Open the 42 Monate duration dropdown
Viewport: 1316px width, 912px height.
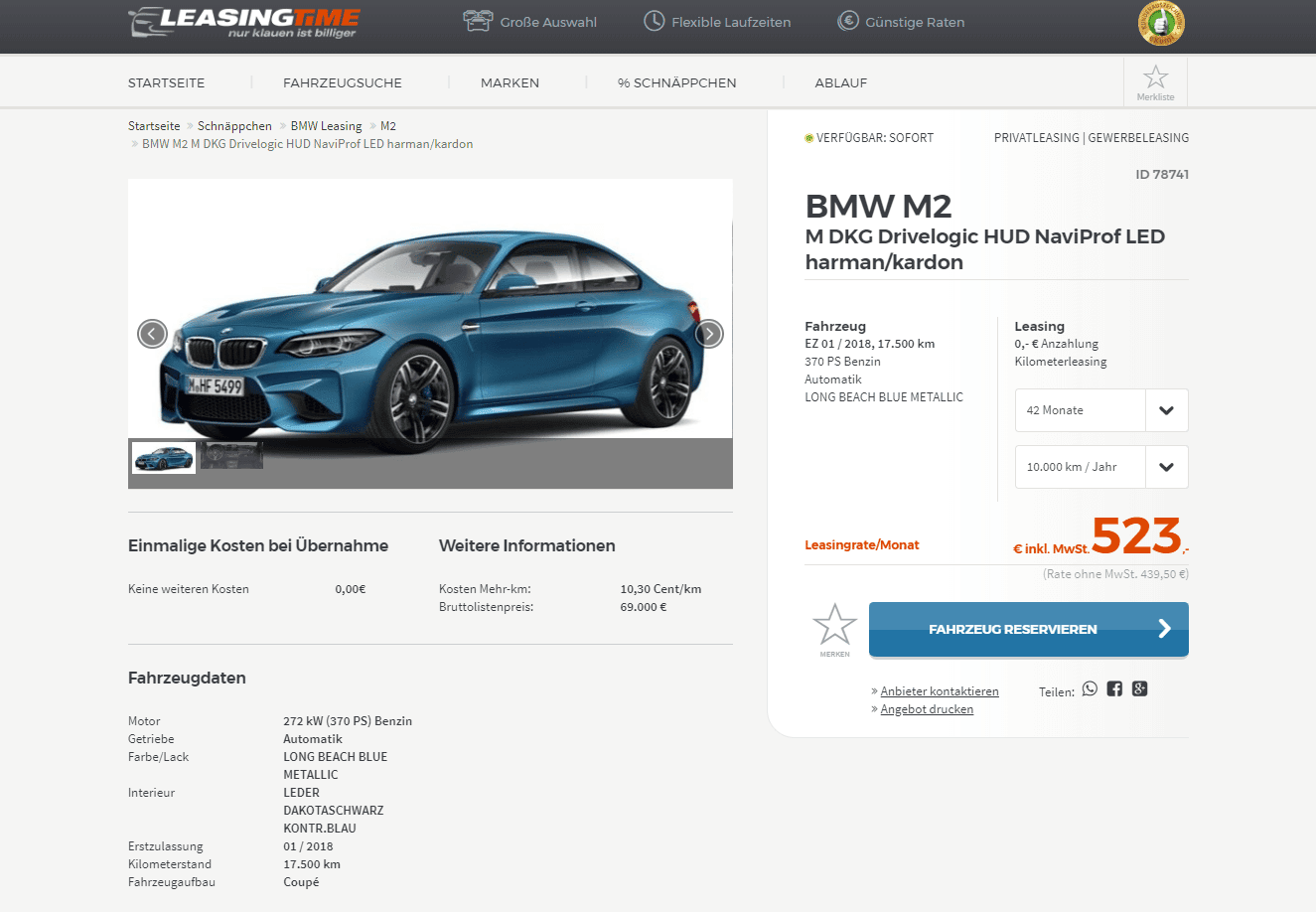click(x=1101, y=410)
